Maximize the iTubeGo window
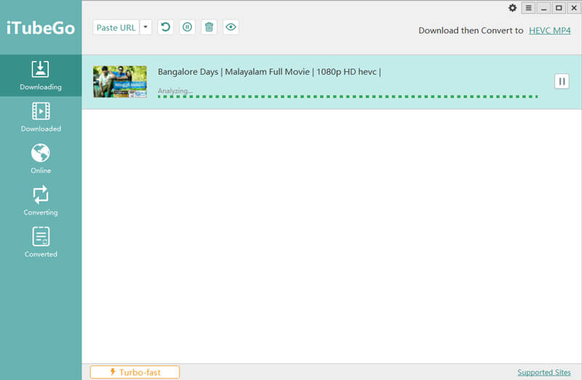Viewport: 582px width, 380px height. [x=559, y=8]
